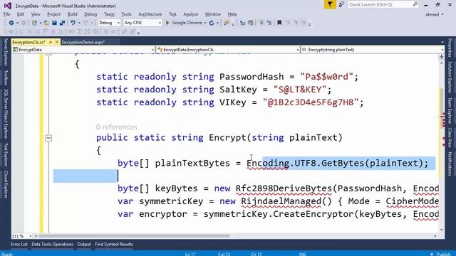Click the New Project toolbar icon
Image resolution: width=456 pixels, height=256 pixels.
34,23
